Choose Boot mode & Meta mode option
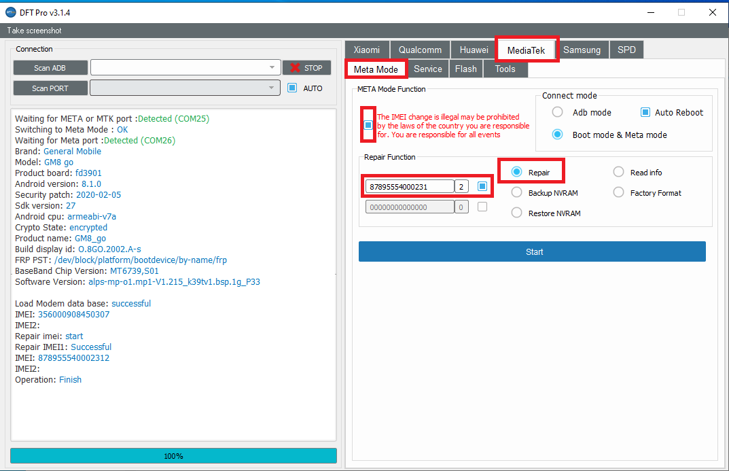Screen dimensions: 729x471 click(x=557, y=135)
